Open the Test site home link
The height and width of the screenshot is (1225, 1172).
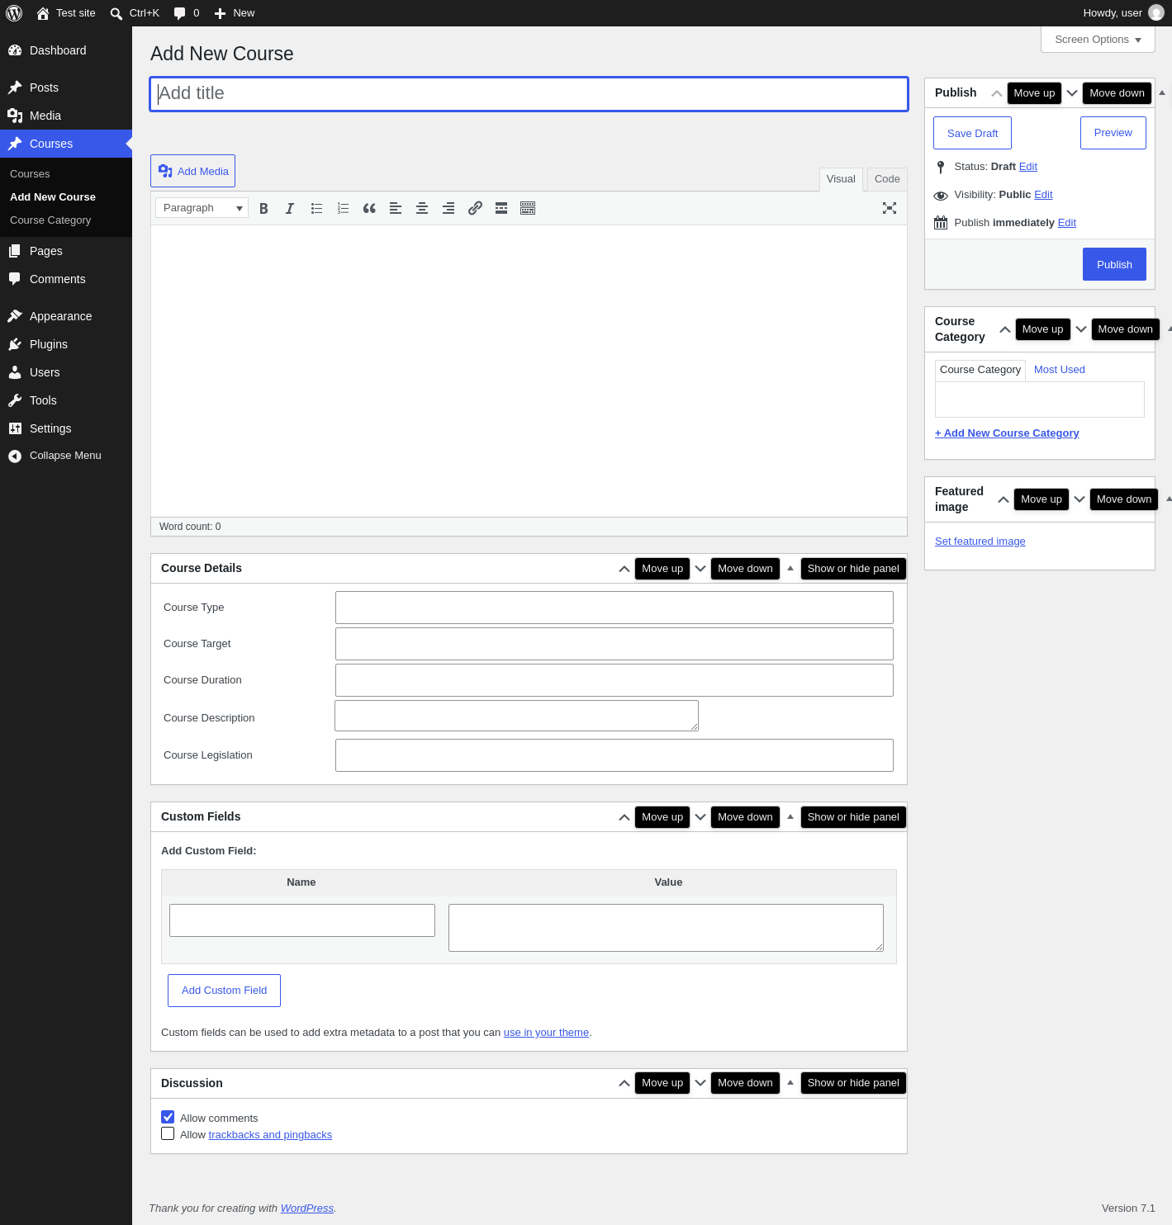66,13
